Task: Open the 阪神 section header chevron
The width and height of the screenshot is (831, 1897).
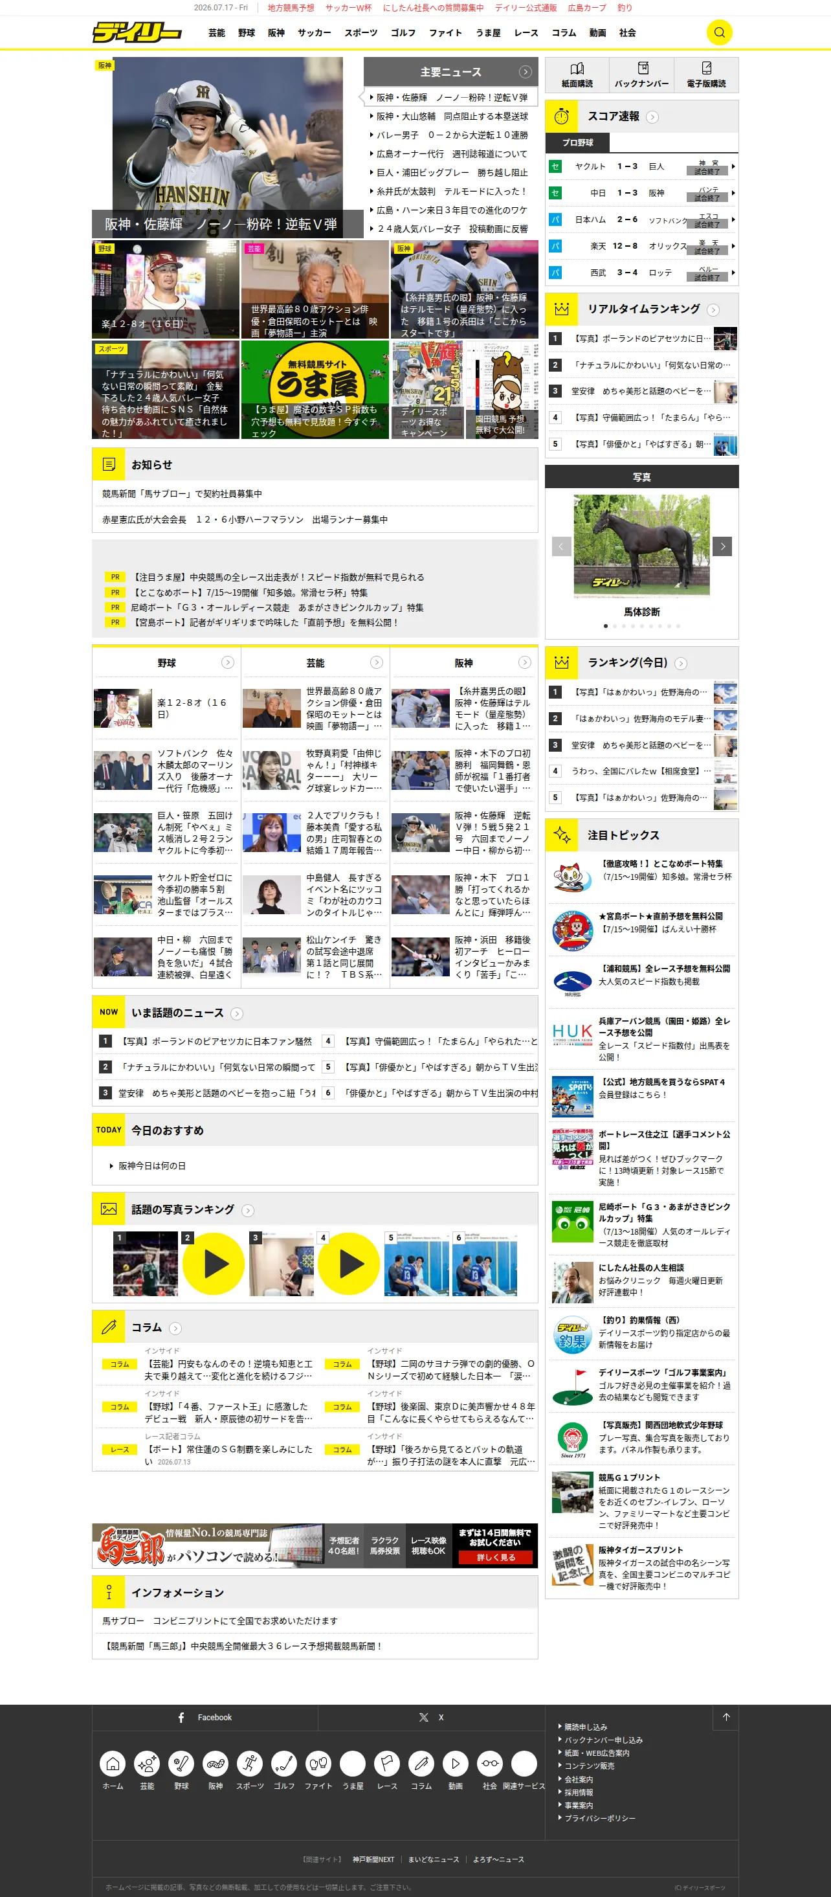Action: pyautogui.click(x=525, y=662)
